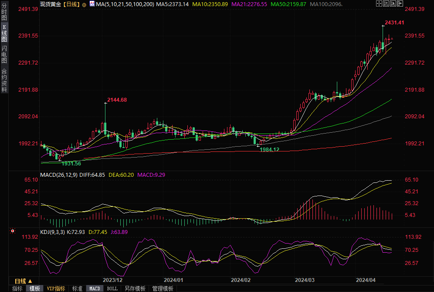Click 另存模板 to save template
Screen dimensions: 434x292
coord(135,289)
